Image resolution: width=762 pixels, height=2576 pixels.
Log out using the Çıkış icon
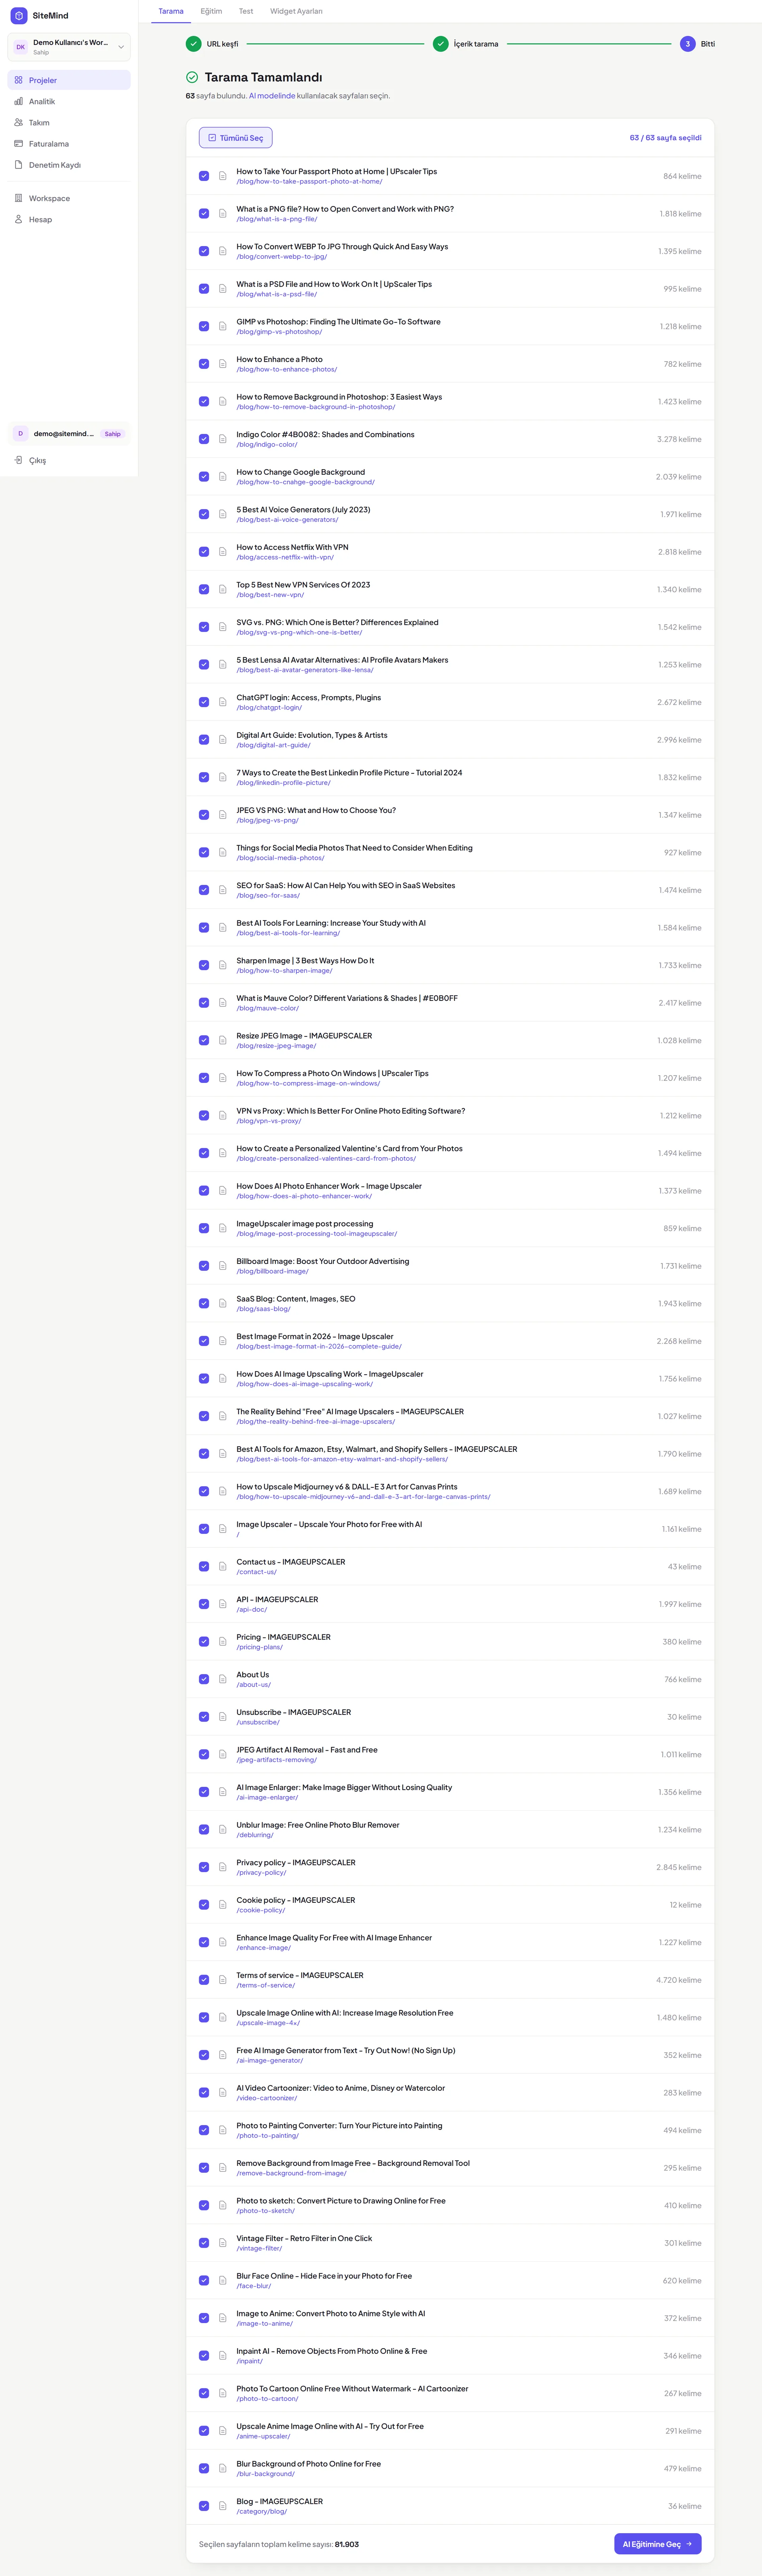[18, 460]
